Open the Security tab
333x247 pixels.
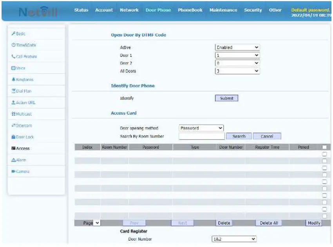click(253, 10)
